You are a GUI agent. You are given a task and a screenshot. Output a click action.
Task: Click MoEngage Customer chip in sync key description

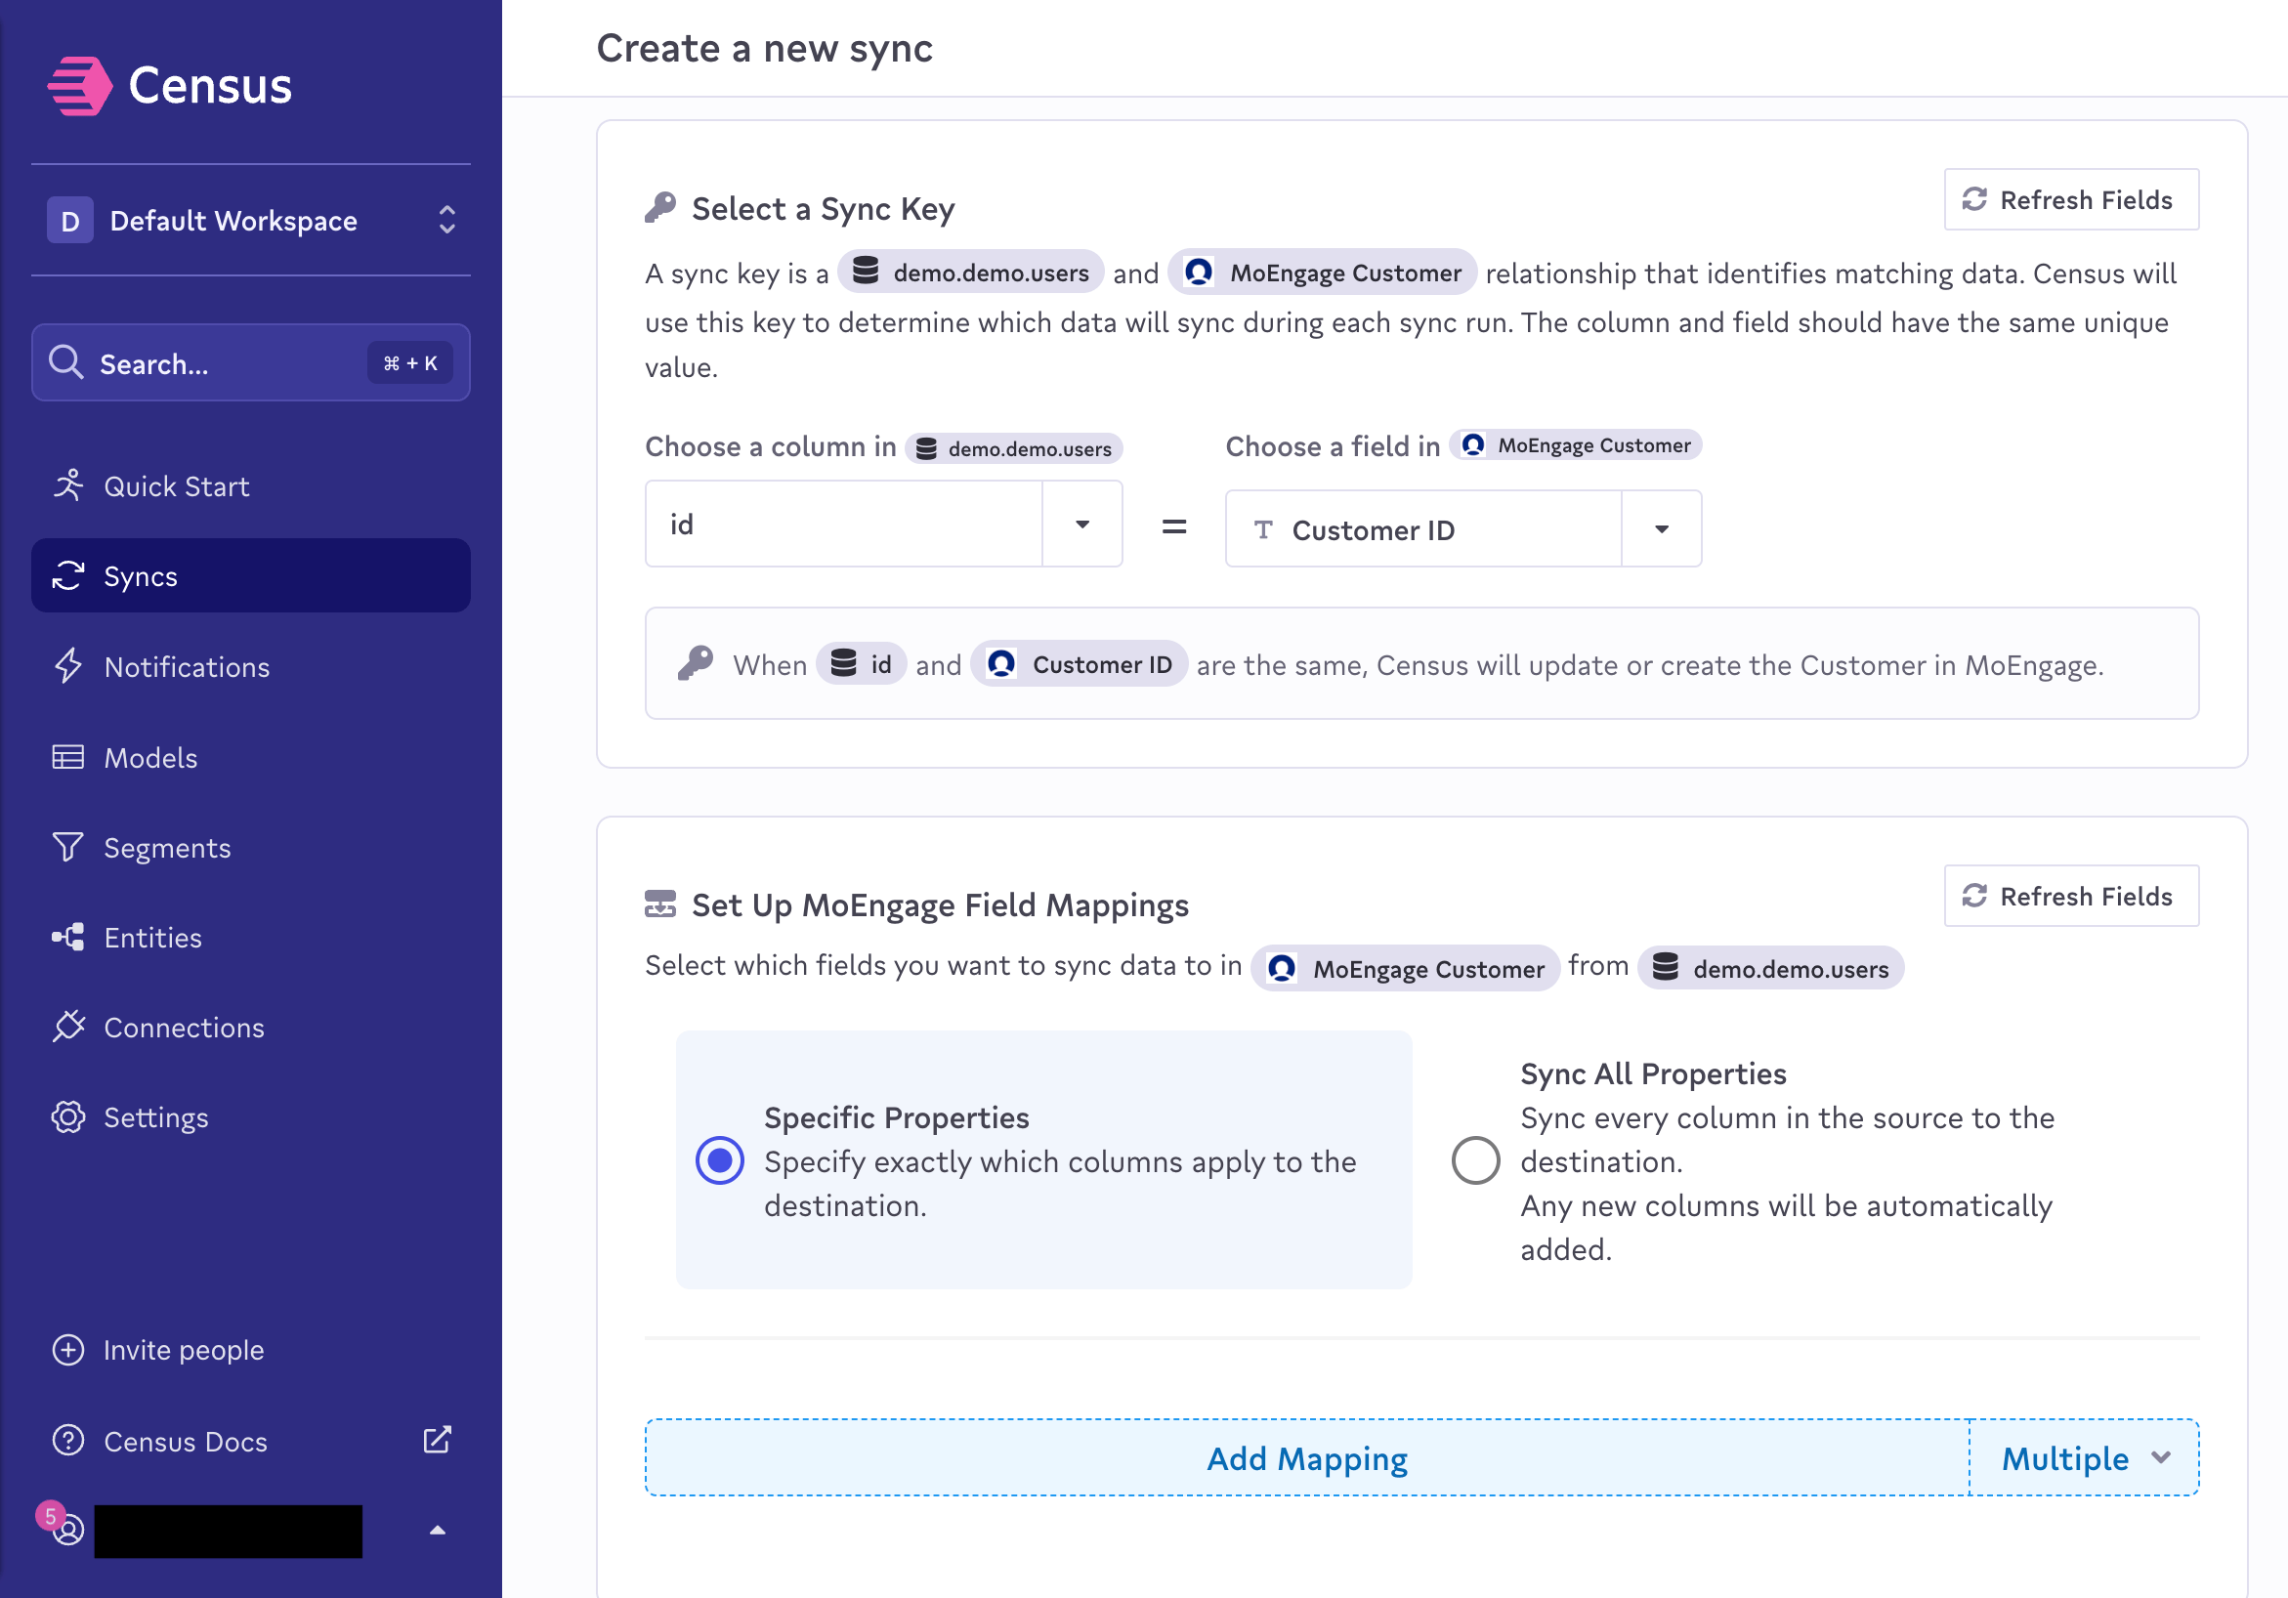[1322, 272]
